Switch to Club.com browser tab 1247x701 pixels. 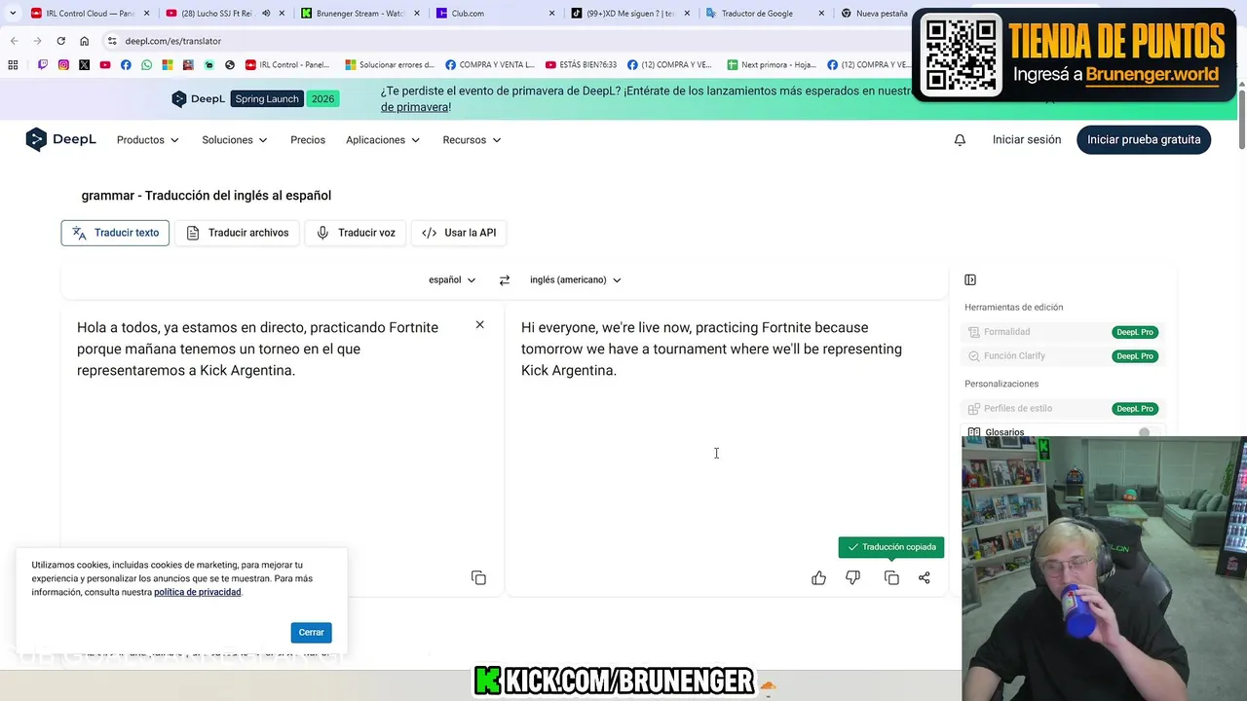pos(495,14)
